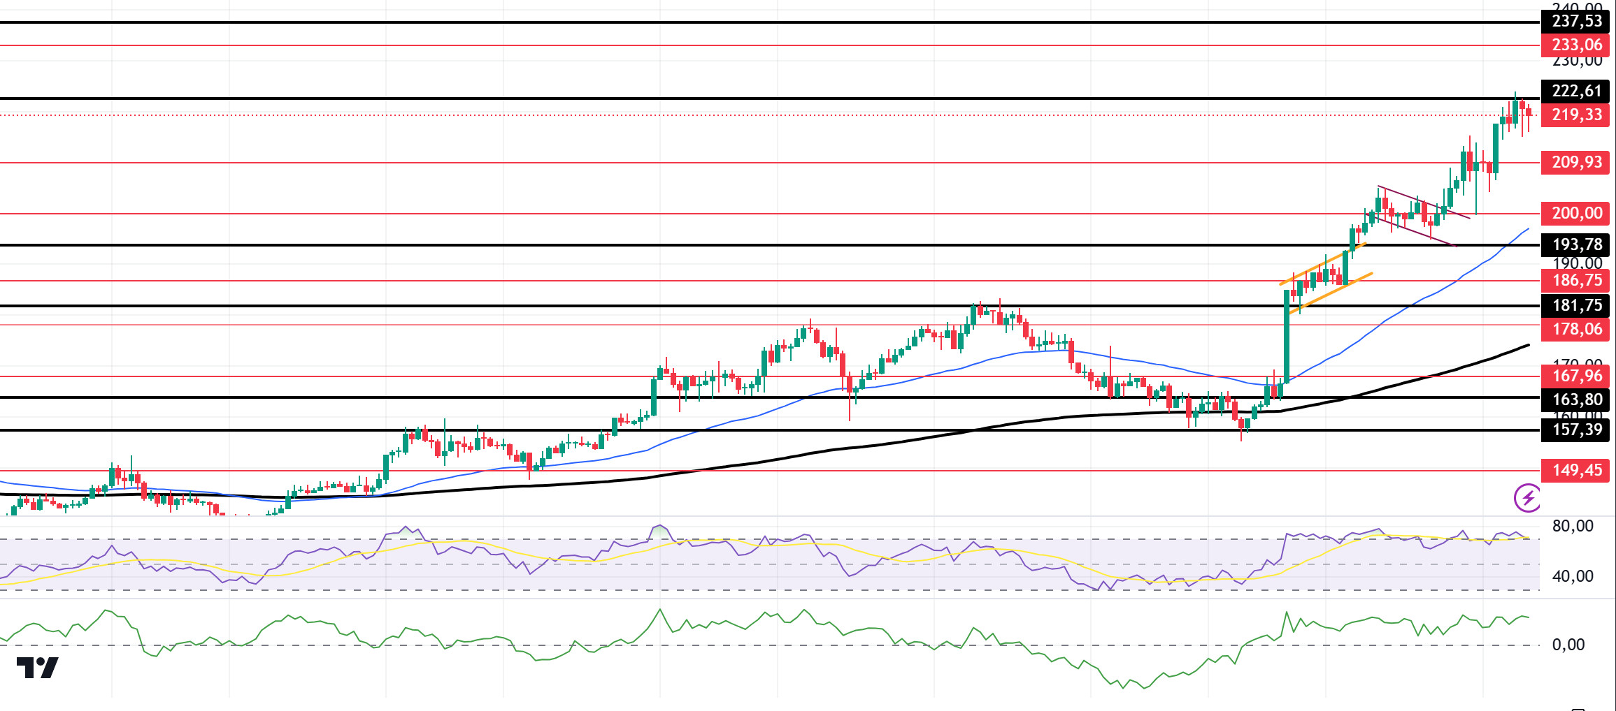The image size is (1616, 711).
Task: Select the 178,06 price label
Action: [1576, 330]
